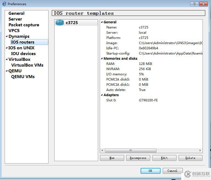
Task: Select IOS on UNIX in the tree
Action: point(21,48)
